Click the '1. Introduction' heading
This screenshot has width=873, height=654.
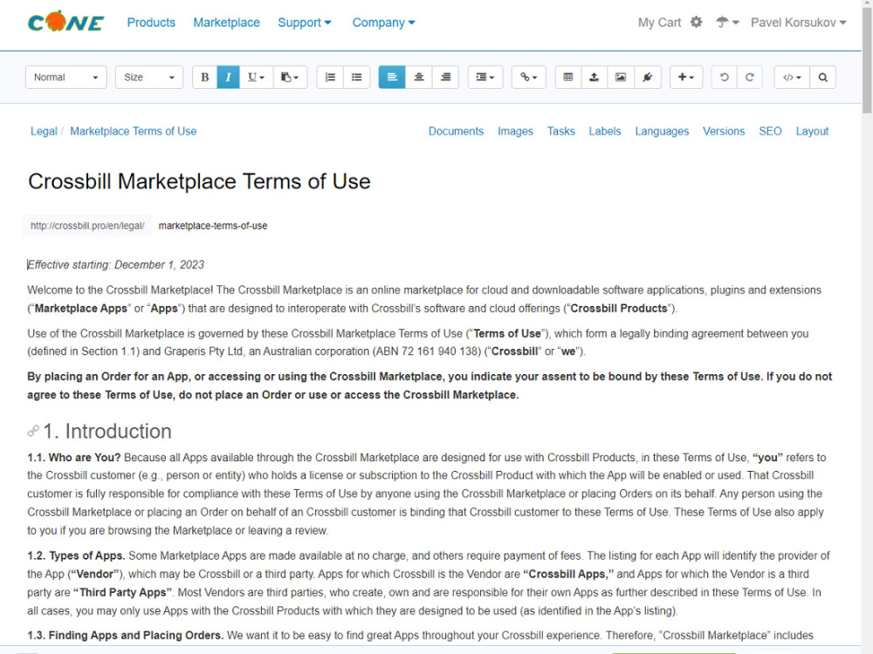(107, 431)
